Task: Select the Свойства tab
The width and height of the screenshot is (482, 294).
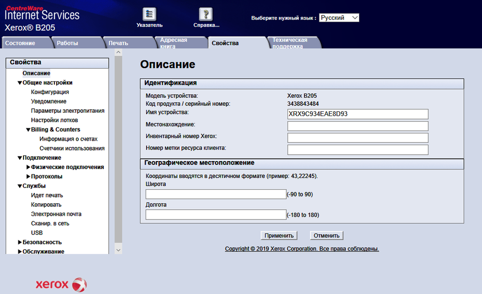Action: click(237, 43)
